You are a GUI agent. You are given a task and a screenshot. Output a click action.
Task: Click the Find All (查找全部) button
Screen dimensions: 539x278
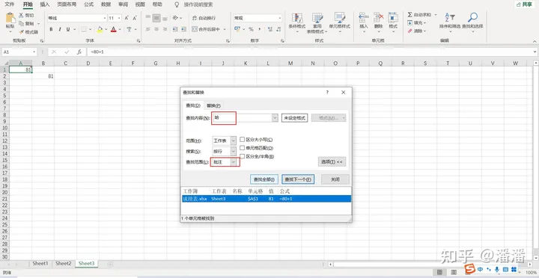click(x=264, y=179)
